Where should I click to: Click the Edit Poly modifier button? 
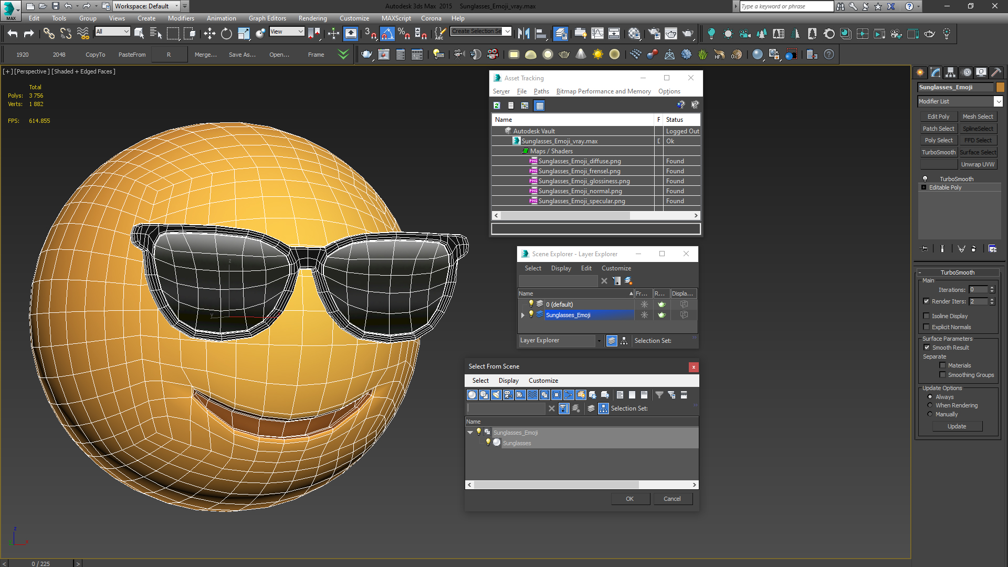938,117
